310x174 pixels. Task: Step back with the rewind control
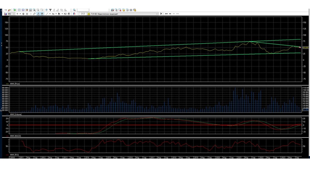pyautogui.click(x=170, y=14)
